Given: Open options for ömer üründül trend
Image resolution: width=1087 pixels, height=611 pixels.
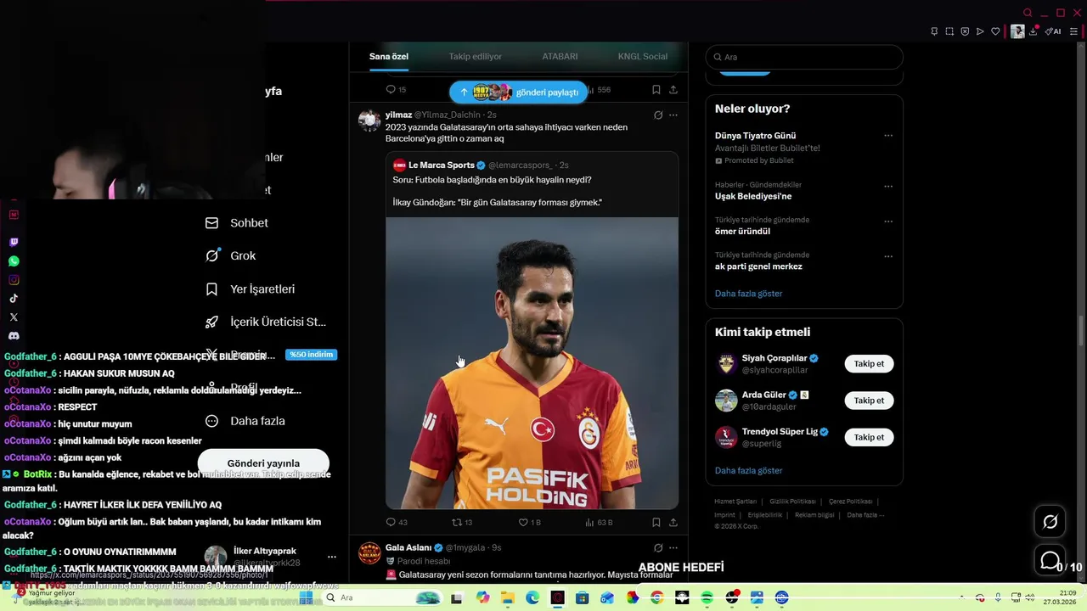Looking at the screenshot, I should [888, 221].
